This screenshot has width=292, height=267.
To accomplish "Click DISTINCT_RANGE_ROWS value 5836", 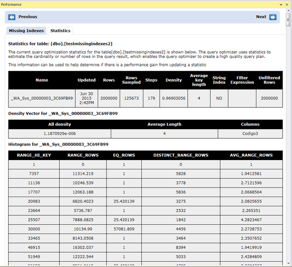I will coord(181,192).
